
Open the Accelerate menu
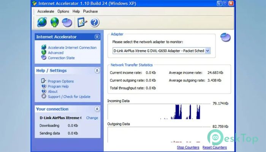(x=46, y=11)
